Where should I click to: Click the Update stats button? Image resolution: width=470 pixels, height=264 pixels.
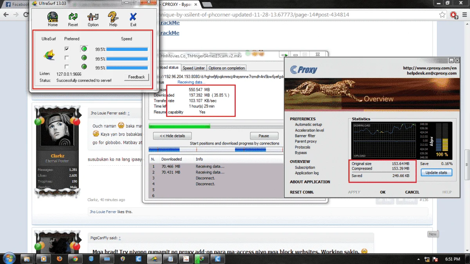tap(436, 172)
